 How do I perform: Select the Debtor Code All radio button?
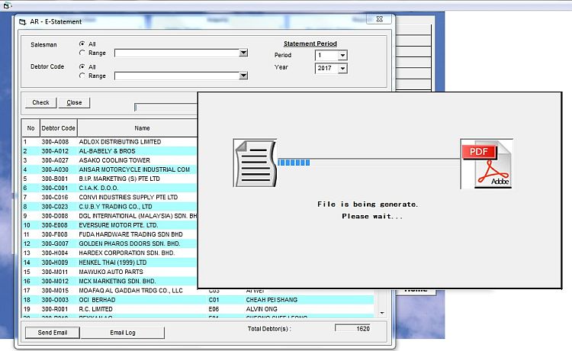coord(82,67)
